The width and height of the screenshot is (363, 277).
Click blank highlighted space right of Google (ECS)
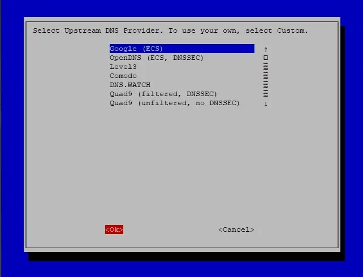click(x=208, y=49)
